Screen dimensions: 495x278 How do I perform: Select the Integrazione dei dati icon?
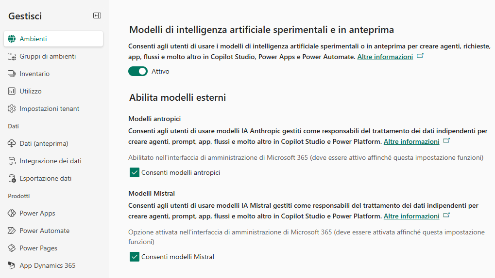12,161
